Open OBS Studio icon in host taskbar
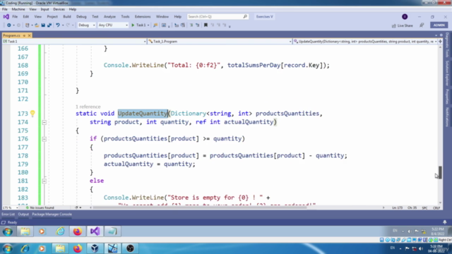 tap(130, 248)
